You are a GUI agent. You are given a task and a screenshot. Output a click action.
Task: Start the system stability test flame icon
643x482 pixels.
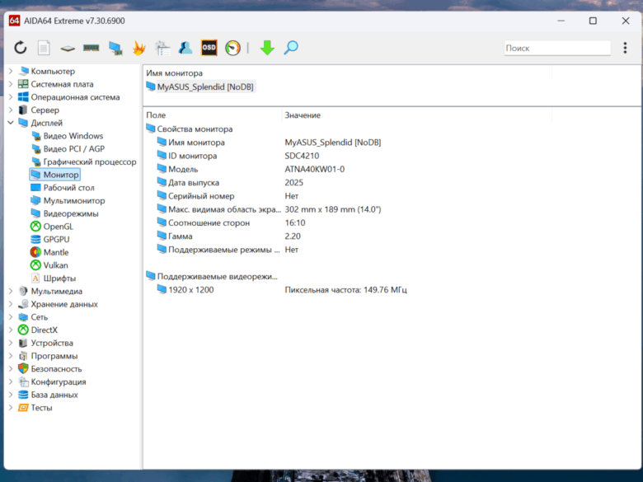(139, 48)
